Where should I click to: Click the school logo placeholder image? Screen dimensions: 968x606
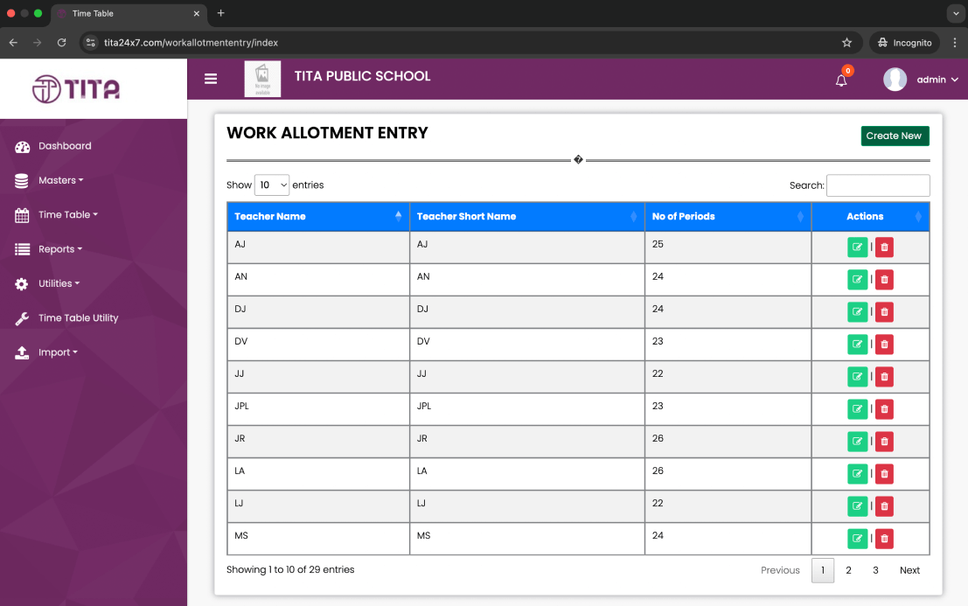(x=262, y=79)
